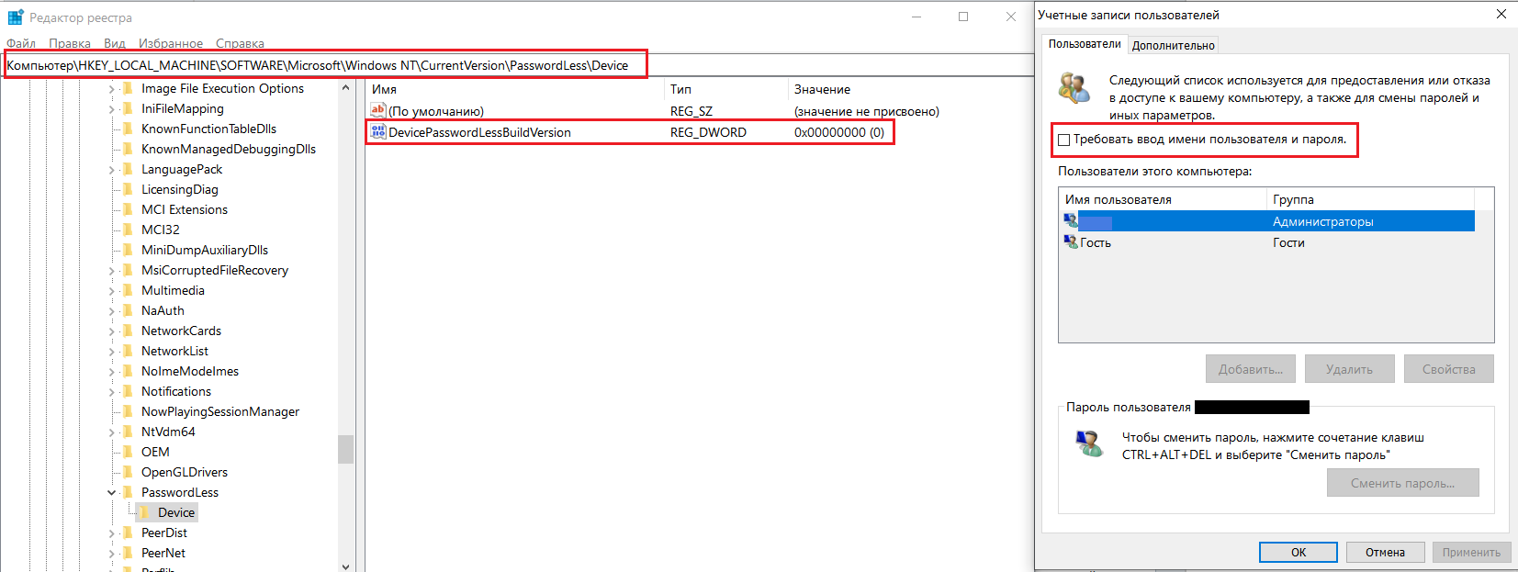Click the tree pane scroll-down arrow
The image size is (1518, 572).
[x=345, y=566]
